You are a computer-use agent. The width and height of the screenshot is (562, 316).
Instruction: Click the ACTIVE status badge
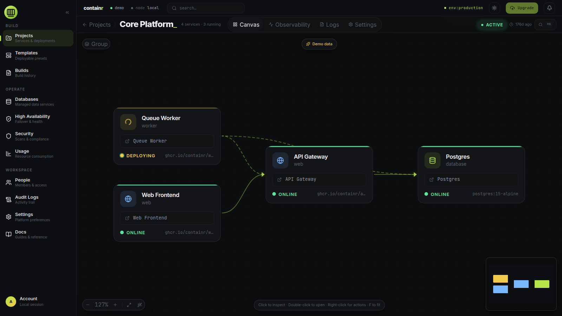point(492,25)
